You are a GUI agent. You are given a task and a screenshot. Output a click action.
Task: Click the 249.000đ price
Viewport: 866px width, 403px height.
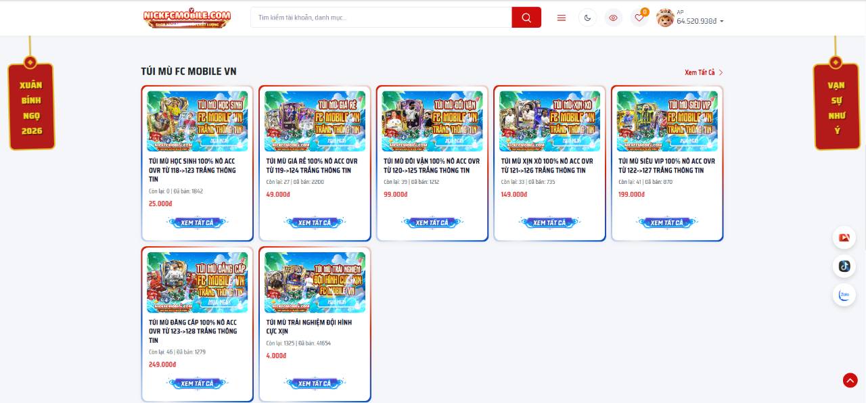[x=162, y=364]
